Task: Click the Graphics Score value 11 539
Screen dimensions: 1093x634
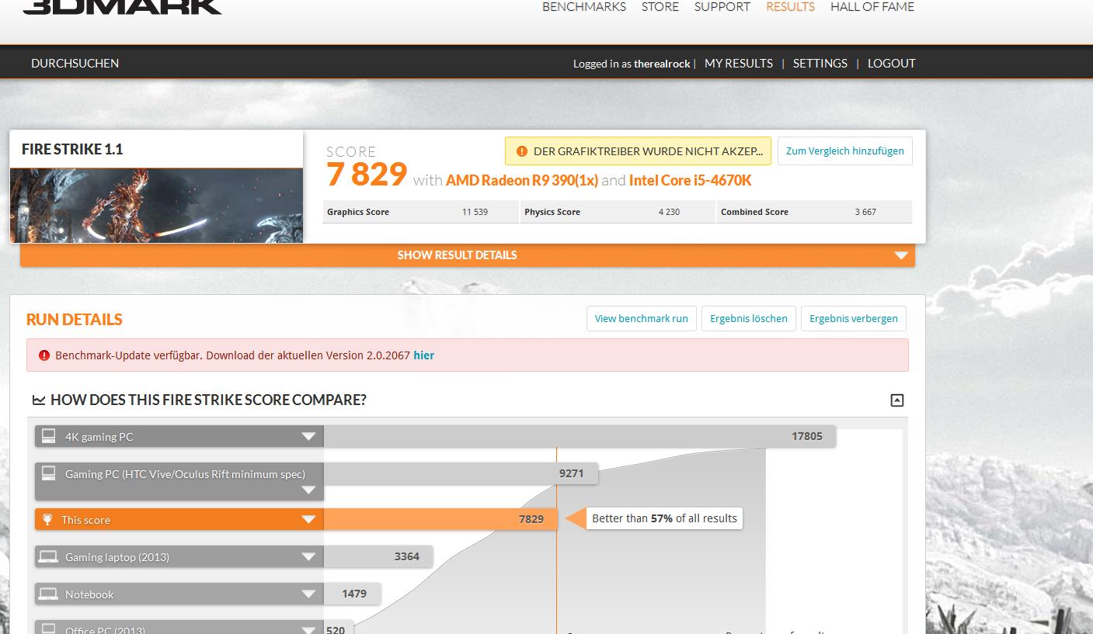Action: pos(475,212)
